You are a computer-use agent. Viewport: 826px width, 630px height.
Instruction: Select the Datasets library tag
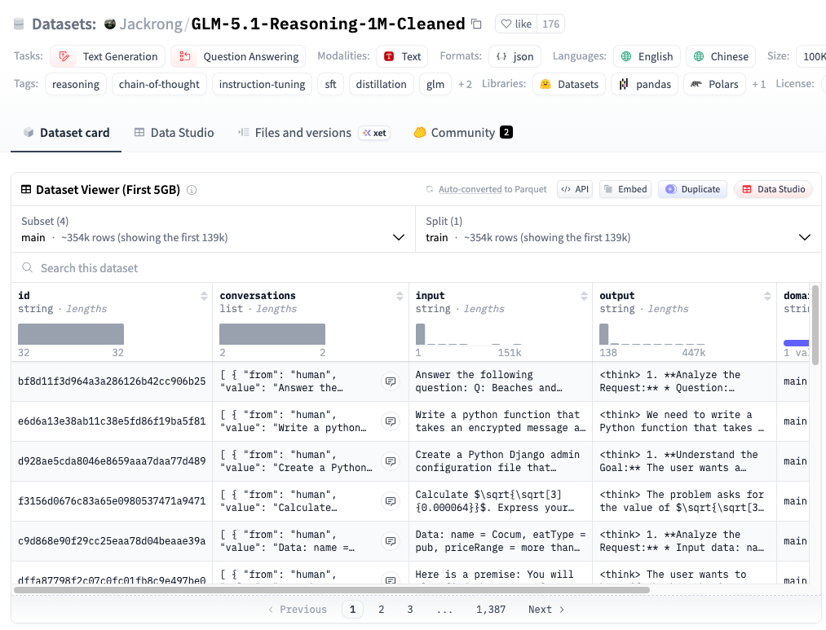(x=569, y=84)
